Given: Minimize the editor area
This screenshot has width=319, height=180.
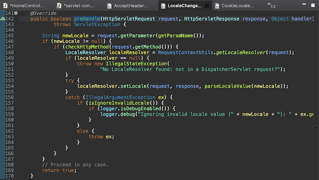Looking at the screenshot, I should click(304, 4).
